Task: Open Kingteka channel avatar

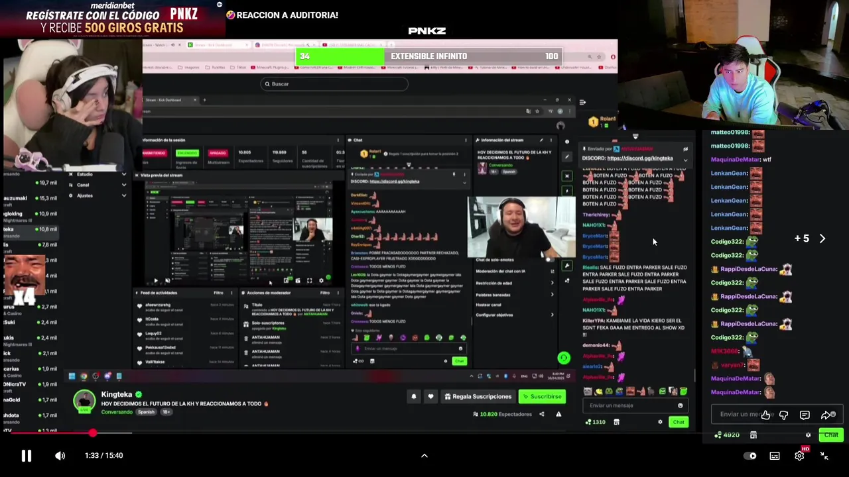Action: pyautogui.click(x=84, y=401)
